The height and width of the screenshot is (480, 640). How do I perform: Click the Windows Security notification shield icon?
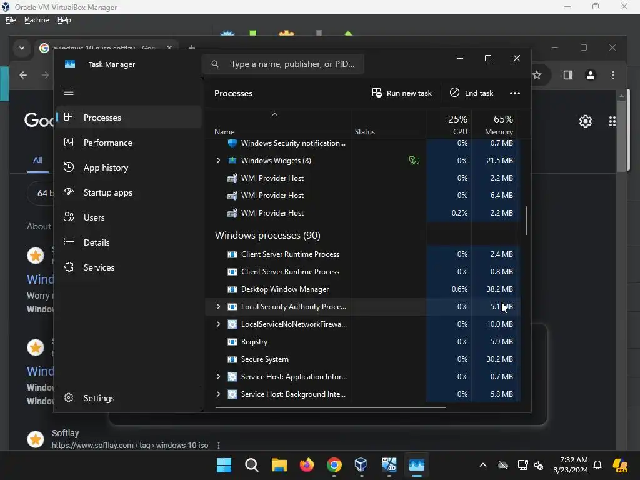tap(232, 143)
